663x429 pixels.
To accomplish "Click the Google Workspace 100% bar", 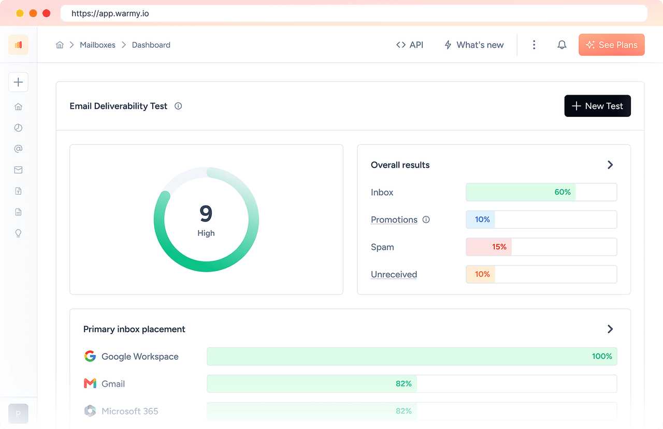I will click(x=412, y=356).
